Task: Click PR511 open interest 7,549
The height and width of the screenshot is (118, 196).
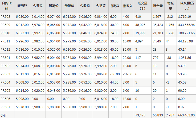Action: coord(157,41)
